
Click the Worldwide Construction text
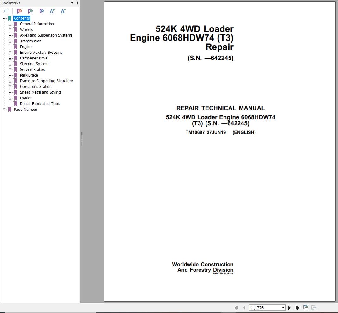(203, 264)
